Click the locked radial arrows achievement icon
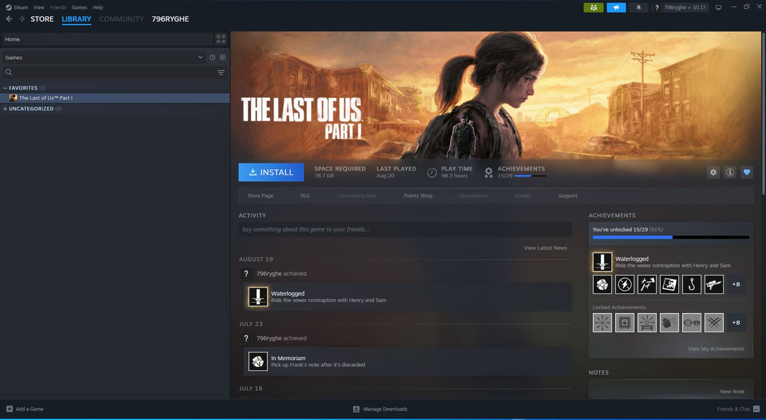Screen dimensions: 766x420 (x=602, y=322)
